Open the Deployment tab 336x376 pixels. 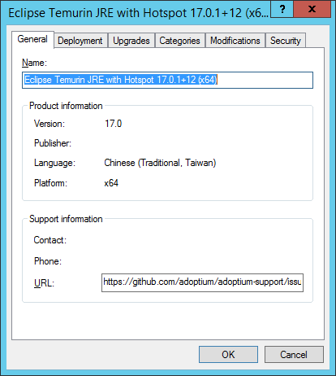(80, 41)
